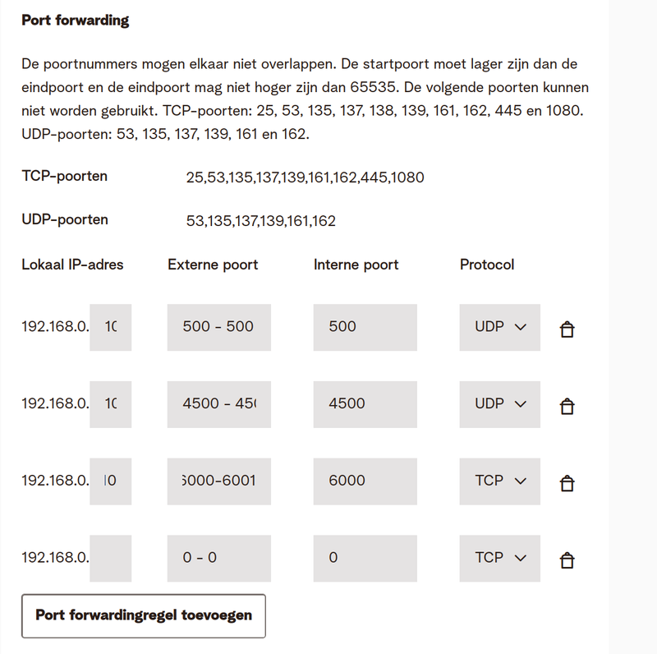Viewport: 657px width, 654px height.
Task: Click internal port field with value 0
Action: pos(365,558)
